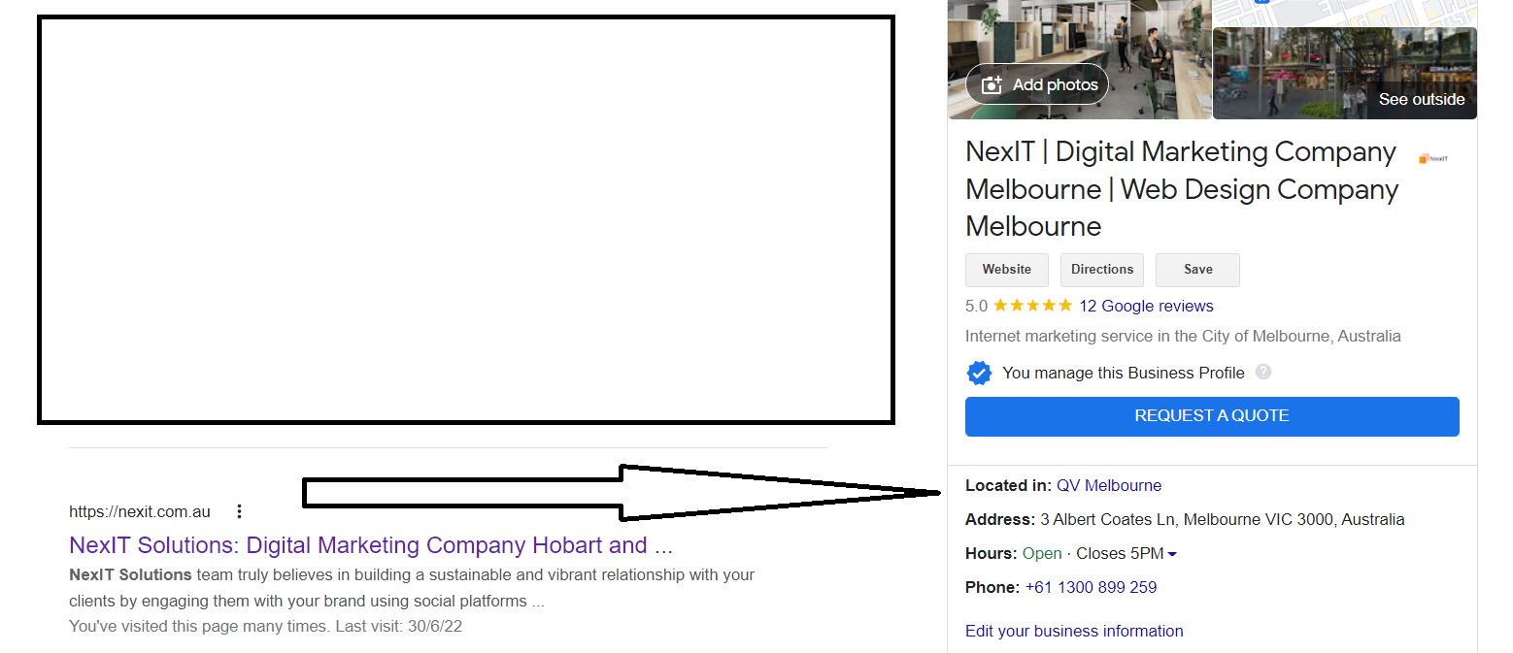Click the REQUEST A QUOTE button

pyautogui.click(x=1211, y=416)
